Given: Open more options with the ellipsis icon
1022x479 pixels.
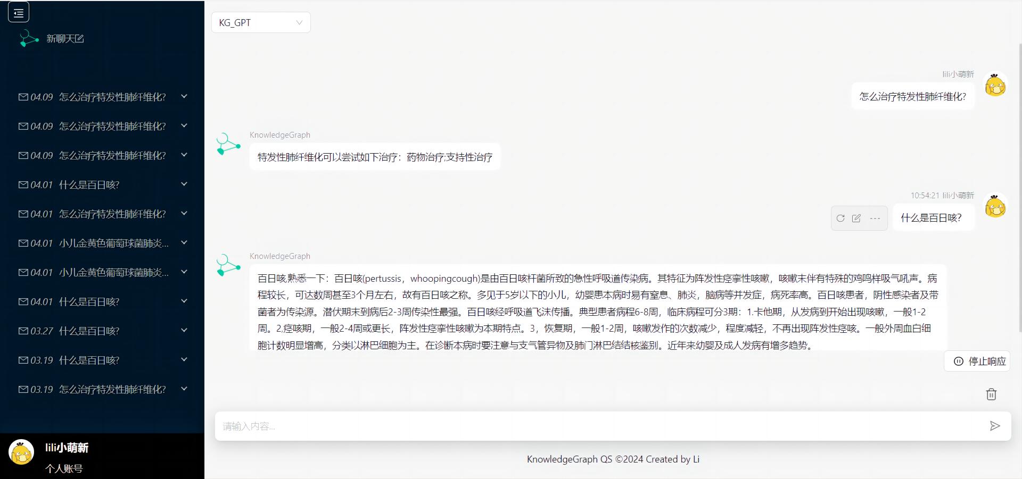Looking at the screenshot, I should (x=875, y=218).
